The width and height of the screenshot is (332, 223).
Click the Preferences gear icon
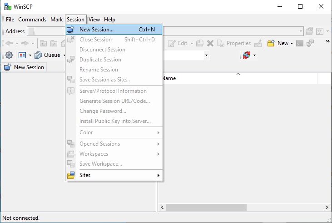click(9, 55)
